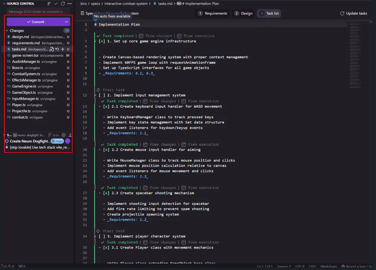Viewport: 376px width, 270px height.
Task: Click View execution icon above task 1
Action: point(179,36)
